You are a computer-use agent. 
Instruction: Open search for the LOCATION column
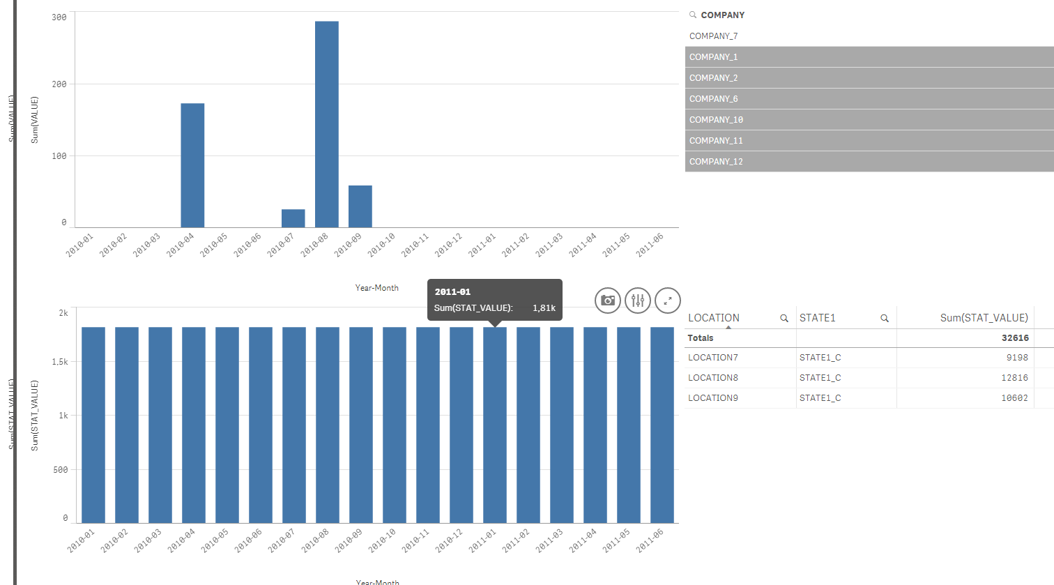pyautogui.click(x=784, y=318)
